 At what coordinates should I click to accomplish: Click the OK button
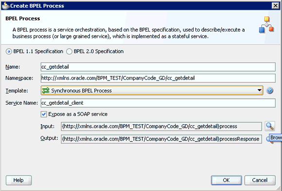pos(226,180)
